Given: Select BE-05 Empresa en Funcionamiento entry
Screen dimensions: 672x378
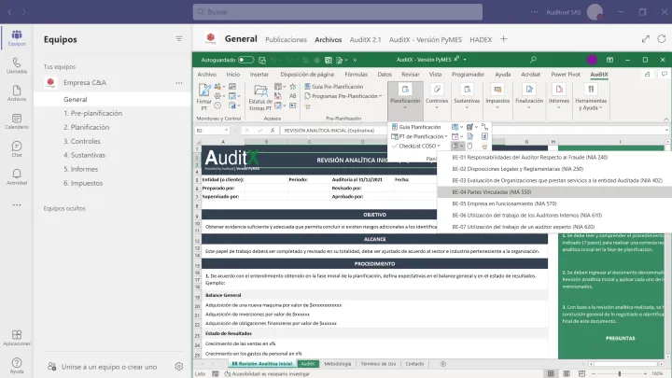Looking at the screenshot, I should (x=554, y=203).
